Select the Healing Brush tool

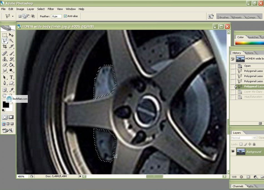tap(5, 53)
